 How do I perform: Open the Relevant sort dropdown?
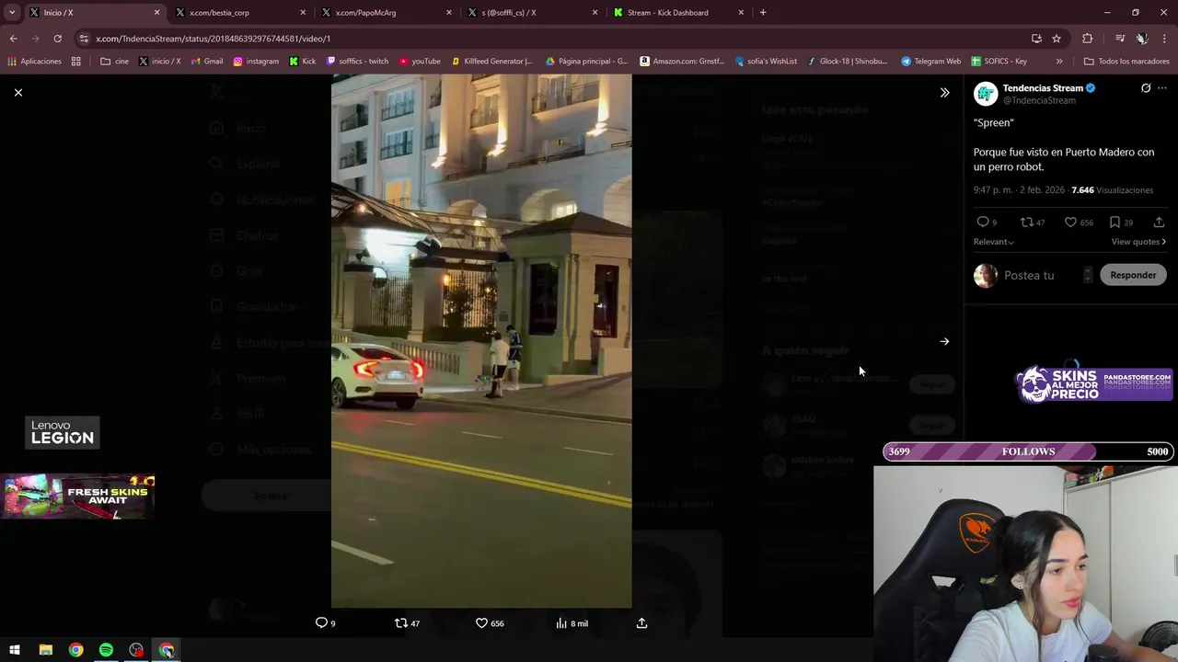tap(994, 242)
